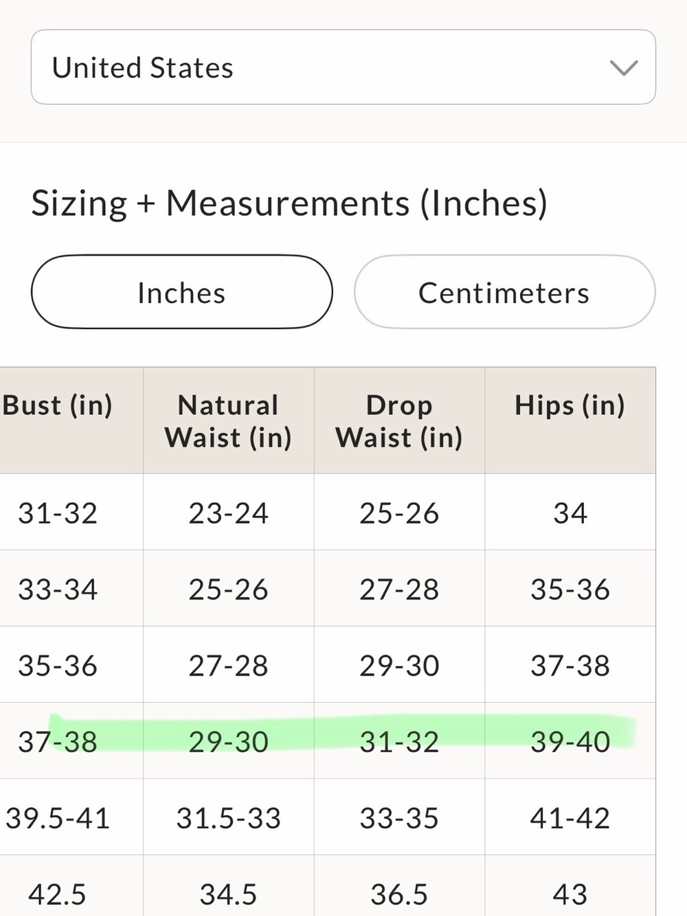Click the Sizing + Measurements (Inches) heading
The image size is (687, 916).
[x=289, y=203]
